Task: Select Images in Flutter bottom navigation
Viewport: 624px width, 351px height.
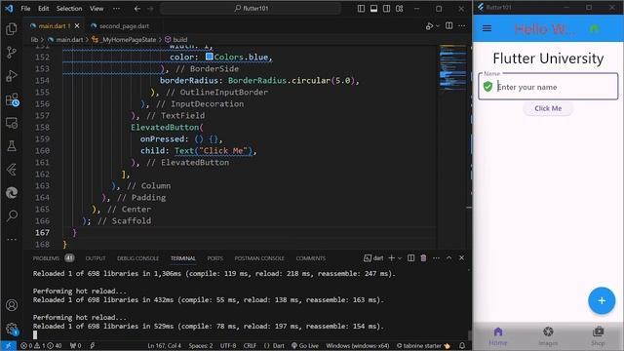Action: coord(548,336)
